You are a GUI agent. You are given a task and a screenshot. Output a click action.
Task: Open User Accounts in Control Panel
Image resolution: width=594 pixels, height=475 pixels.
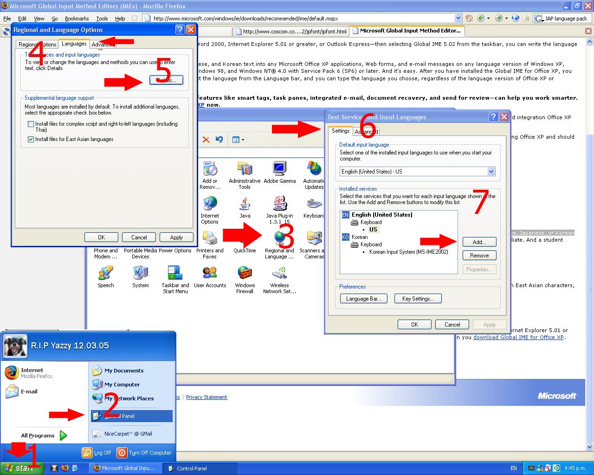210,277
